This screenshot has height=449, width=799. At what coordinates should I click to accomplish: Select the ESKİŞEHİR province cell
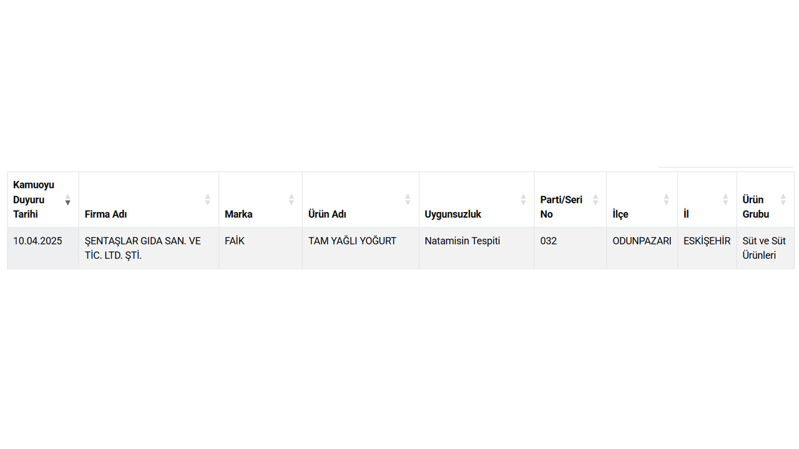tap(707, 248)
